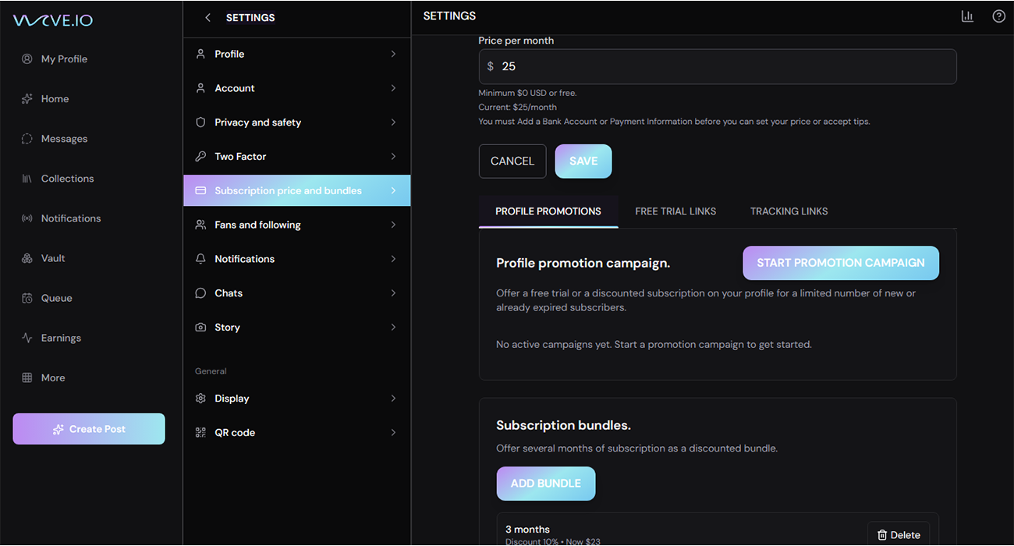Go to Queue in sidebar
The height and width of the screenshot is (546, 1014).
pyautogui.click(x=56, y=298)
